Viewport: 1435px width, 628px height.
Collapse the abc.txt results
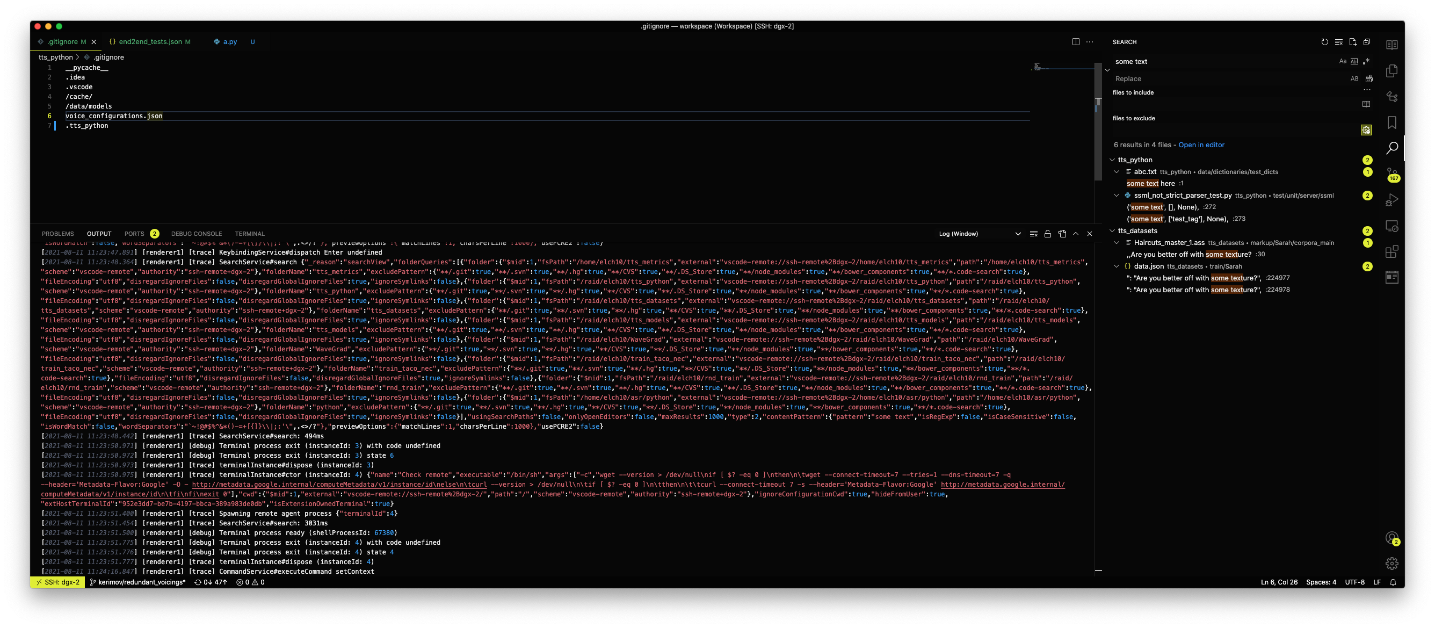coord(1117,171)
